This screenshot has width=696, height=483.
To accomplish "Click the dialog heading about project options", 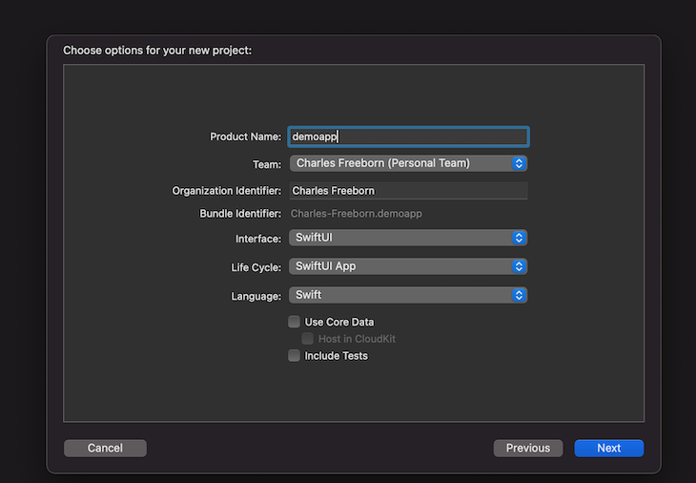I will click(x=157, y=51).
